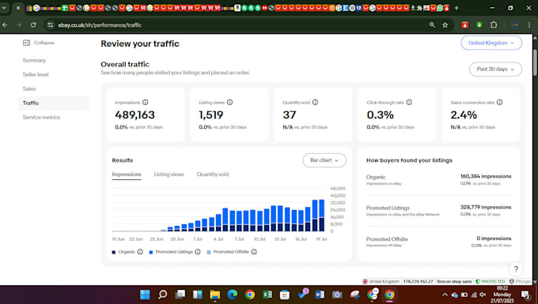This screenshot has height=304, width=538.
Task: Toggle volume icon in system tray
Action: click(x=483, y=295)
